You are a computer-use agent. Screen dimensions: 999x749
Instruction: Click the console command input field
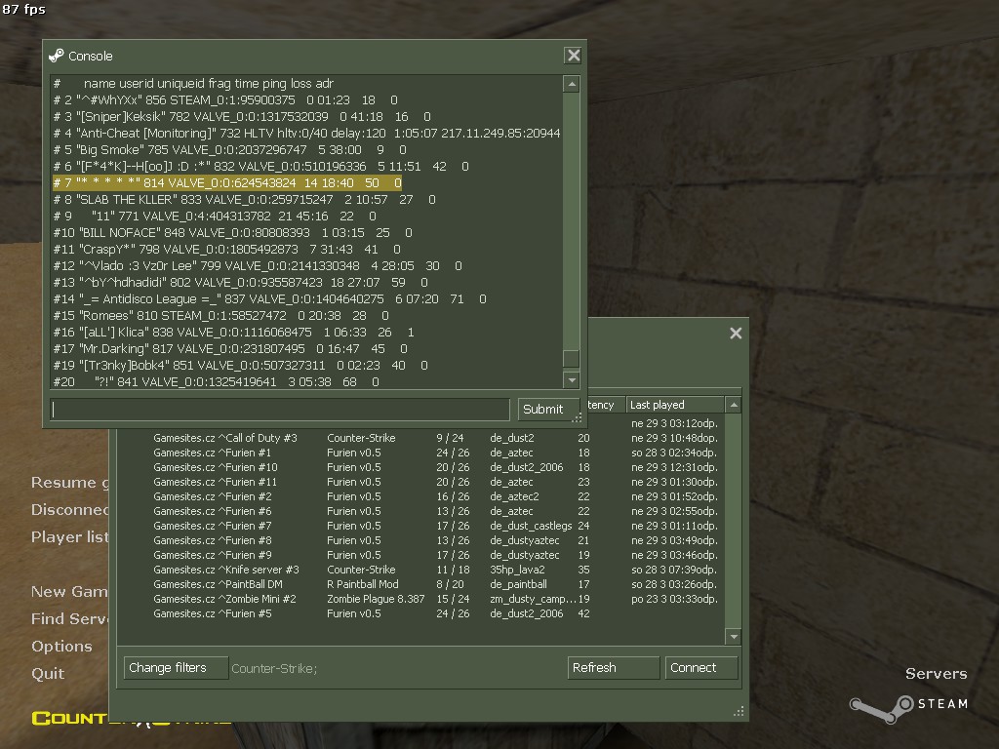pyautogui.click(x=280, y=409)
